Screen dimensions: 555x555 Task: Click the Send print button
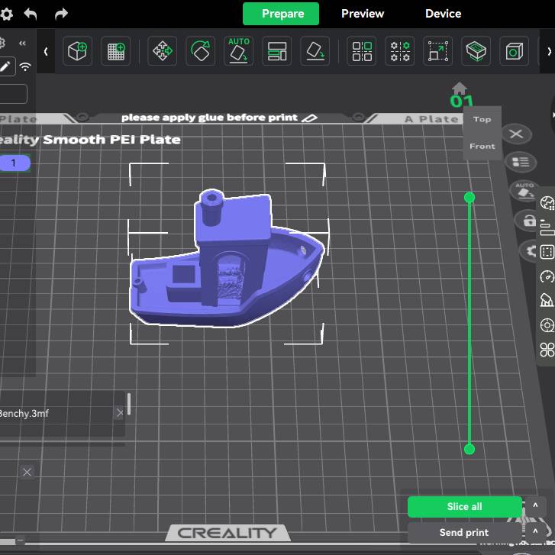(464, 532)
